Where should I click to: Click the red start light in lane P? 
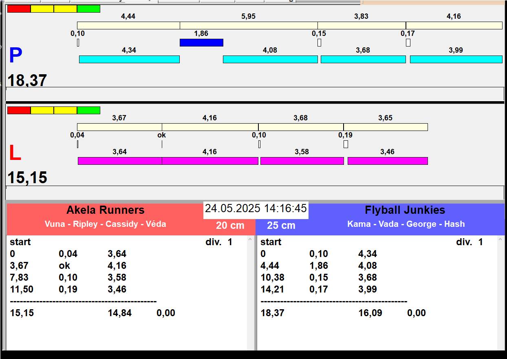pyautogui.click(x=19, y=9)
